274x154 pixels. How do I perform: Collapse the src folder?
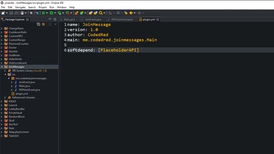(x=5, y=74)
